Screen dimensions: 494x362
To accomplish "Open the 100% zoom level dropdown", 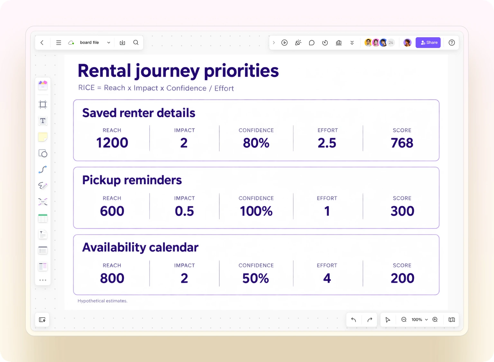I will coord(420,320).
